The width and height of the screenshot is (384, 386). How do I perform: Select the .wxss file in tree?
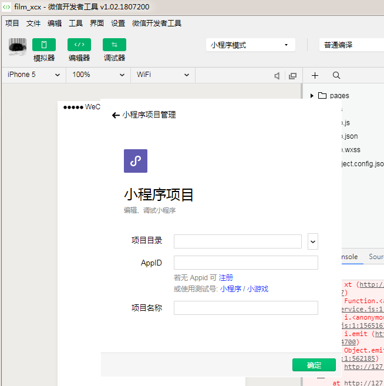pos(351,150)
